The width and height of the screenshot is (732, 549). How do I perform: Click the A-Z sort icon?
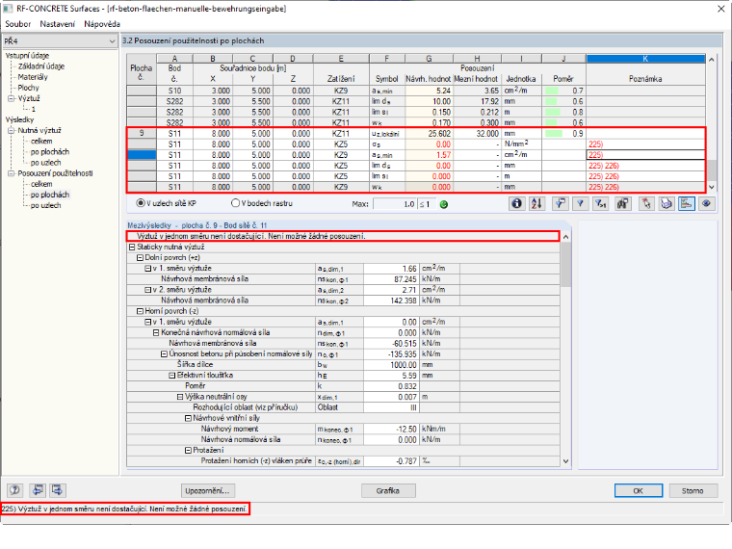coord(536,203)
